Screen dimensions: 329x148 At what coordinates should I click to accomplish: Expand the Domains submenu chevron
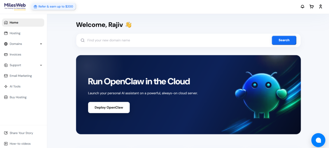point(41,44)
